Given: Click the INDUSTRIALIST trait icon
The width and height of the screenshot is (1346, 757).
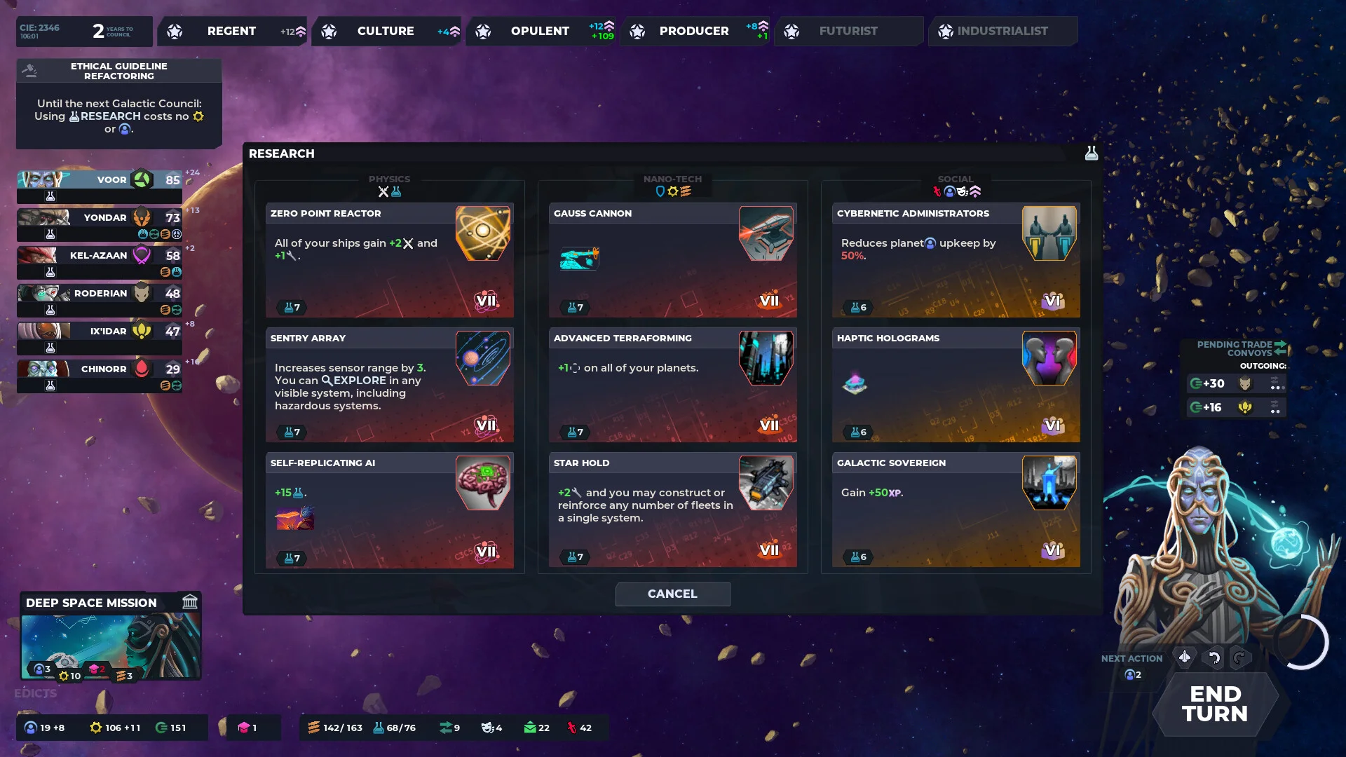Looking at the screenshot, I should pos(943,31).
